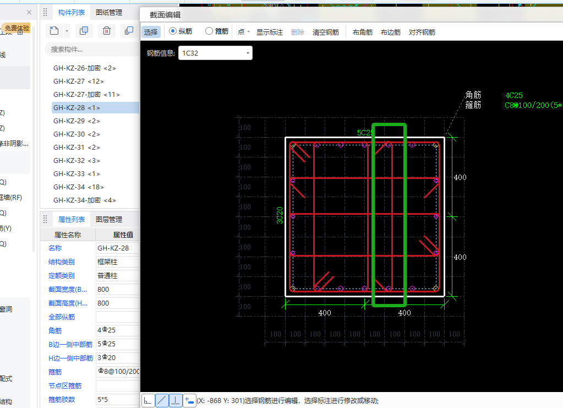Click the 搜索构件 search field
563x408 pixels.
point(92,50)
